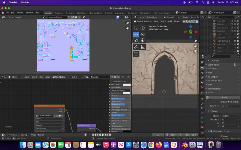241x150 pixels.
Task: Toggle visibility eye of DRAGON collection
Action: pos(235,31)
